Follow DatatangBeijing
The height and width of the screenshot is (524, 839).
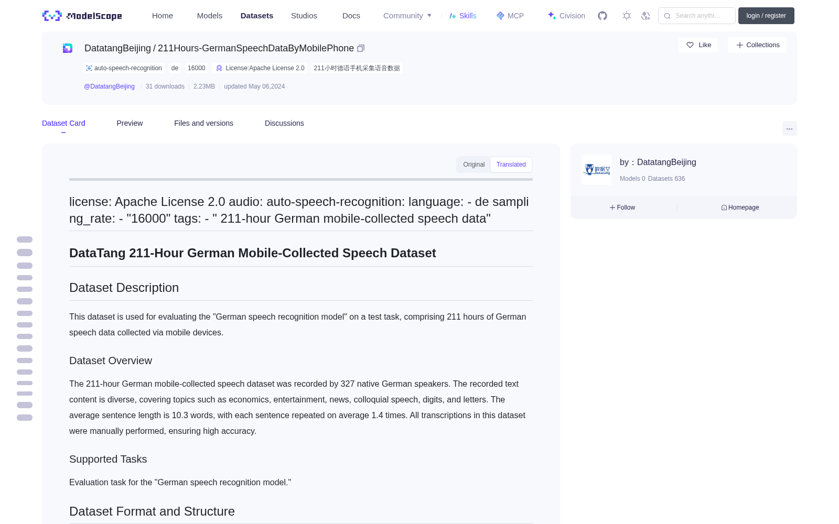pos(622,208)
